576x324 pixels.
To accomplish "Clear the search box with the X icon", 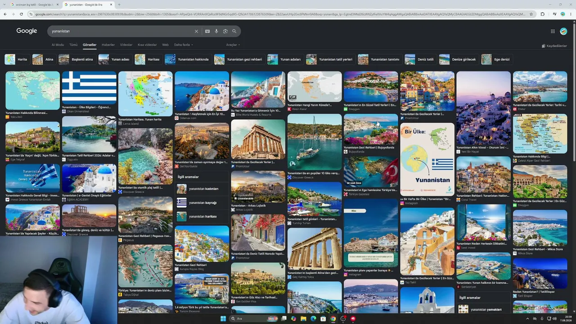I will (x=196, y=31).
